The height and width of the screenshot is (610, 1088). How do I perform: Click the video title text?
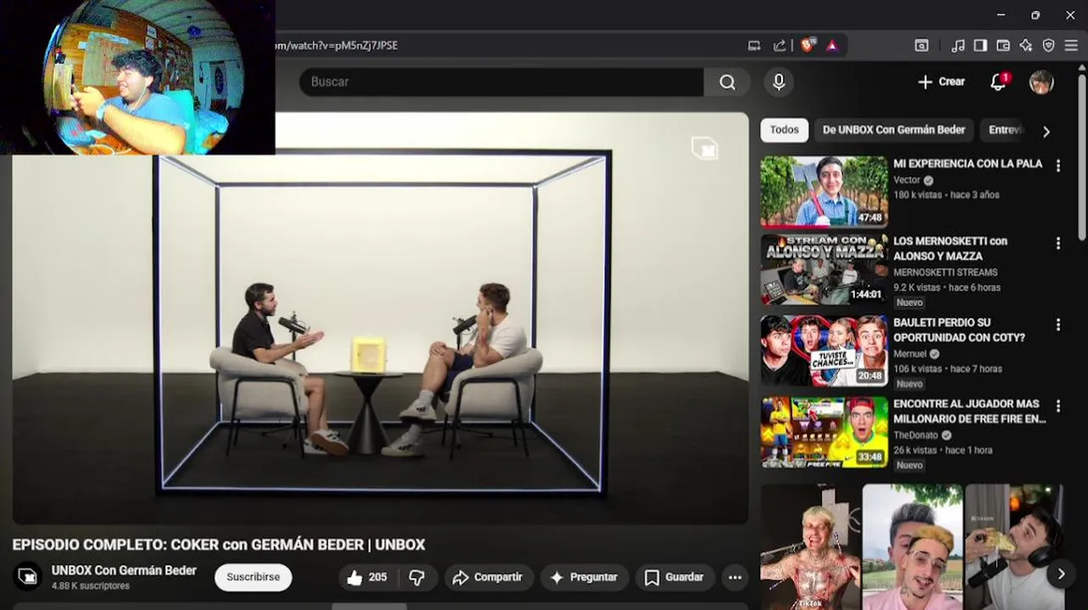coord(219,545)
